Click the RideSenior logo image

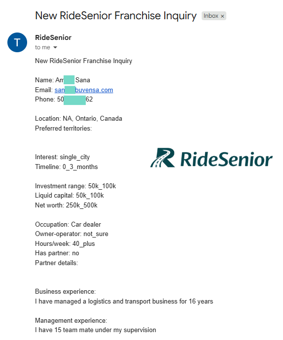pos(211,158)
